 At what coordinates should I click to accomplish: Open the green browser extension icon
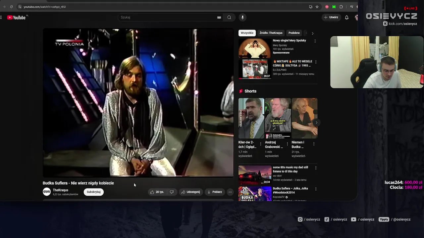(x=334, y=7)
